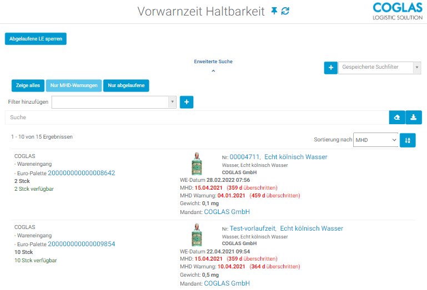Viewport: 427px width, 290px height.
Task: Select the Nur MHD-Warnungen filter
Action: 74,85
